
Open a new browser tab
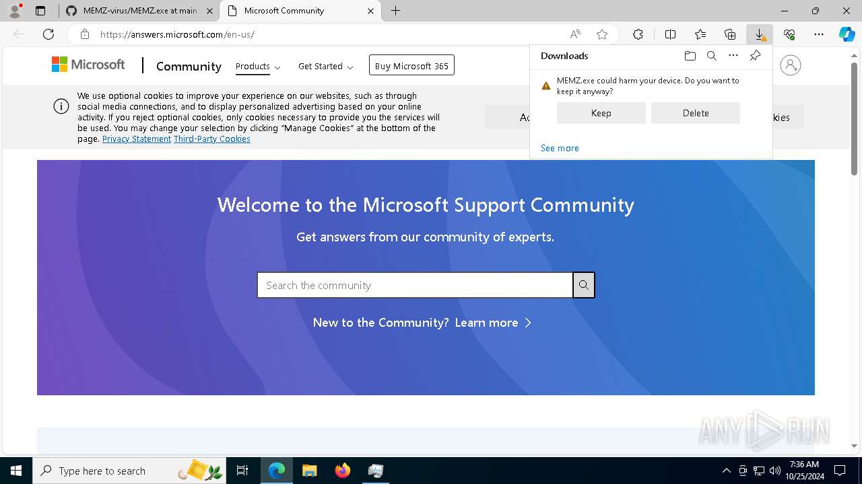(x=396, y=11)
